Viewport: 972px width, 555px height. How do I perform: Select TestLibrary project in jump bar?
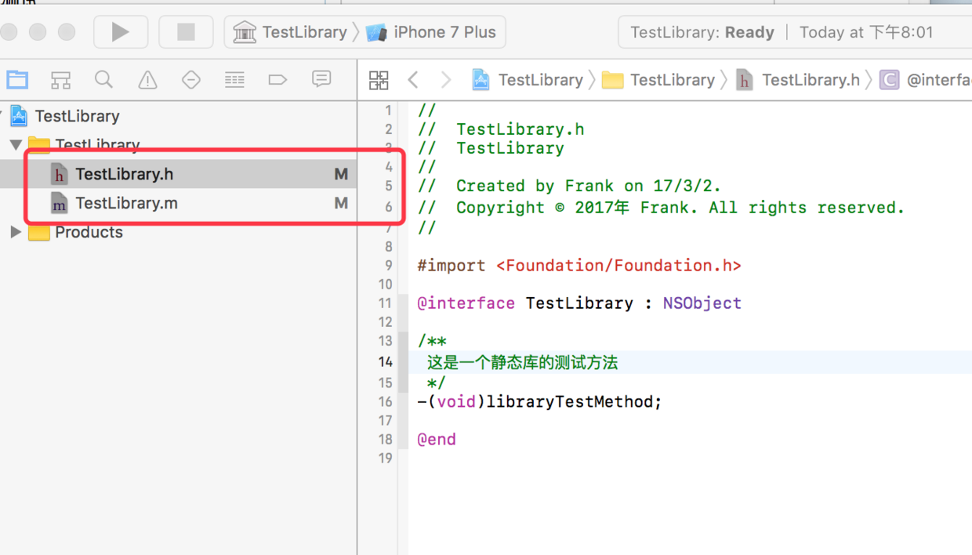click(x=528, y=80)
